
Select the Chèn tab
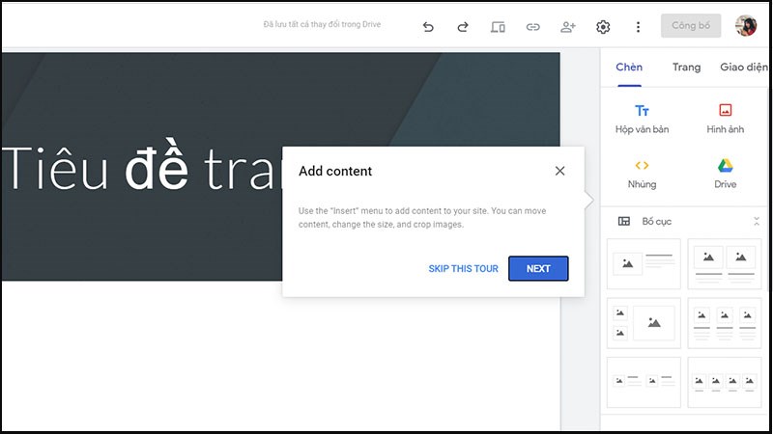point(629,67)
